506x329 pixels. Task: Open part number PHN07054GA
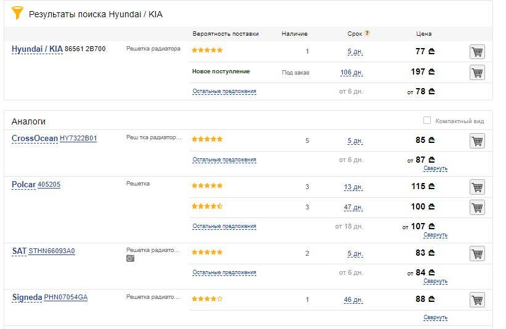pos(66,298)
